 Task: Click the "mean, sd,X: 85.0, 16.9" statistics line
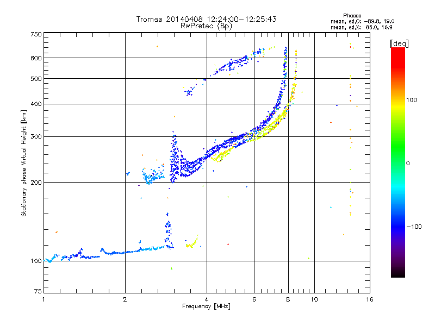click(361, 27)
